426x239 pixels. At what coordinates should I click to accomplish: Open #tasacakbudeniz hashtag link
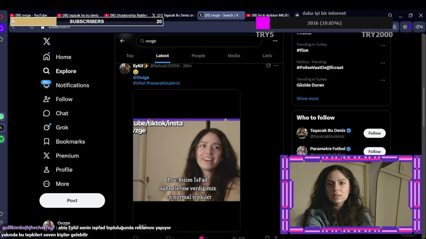point(163,83)
